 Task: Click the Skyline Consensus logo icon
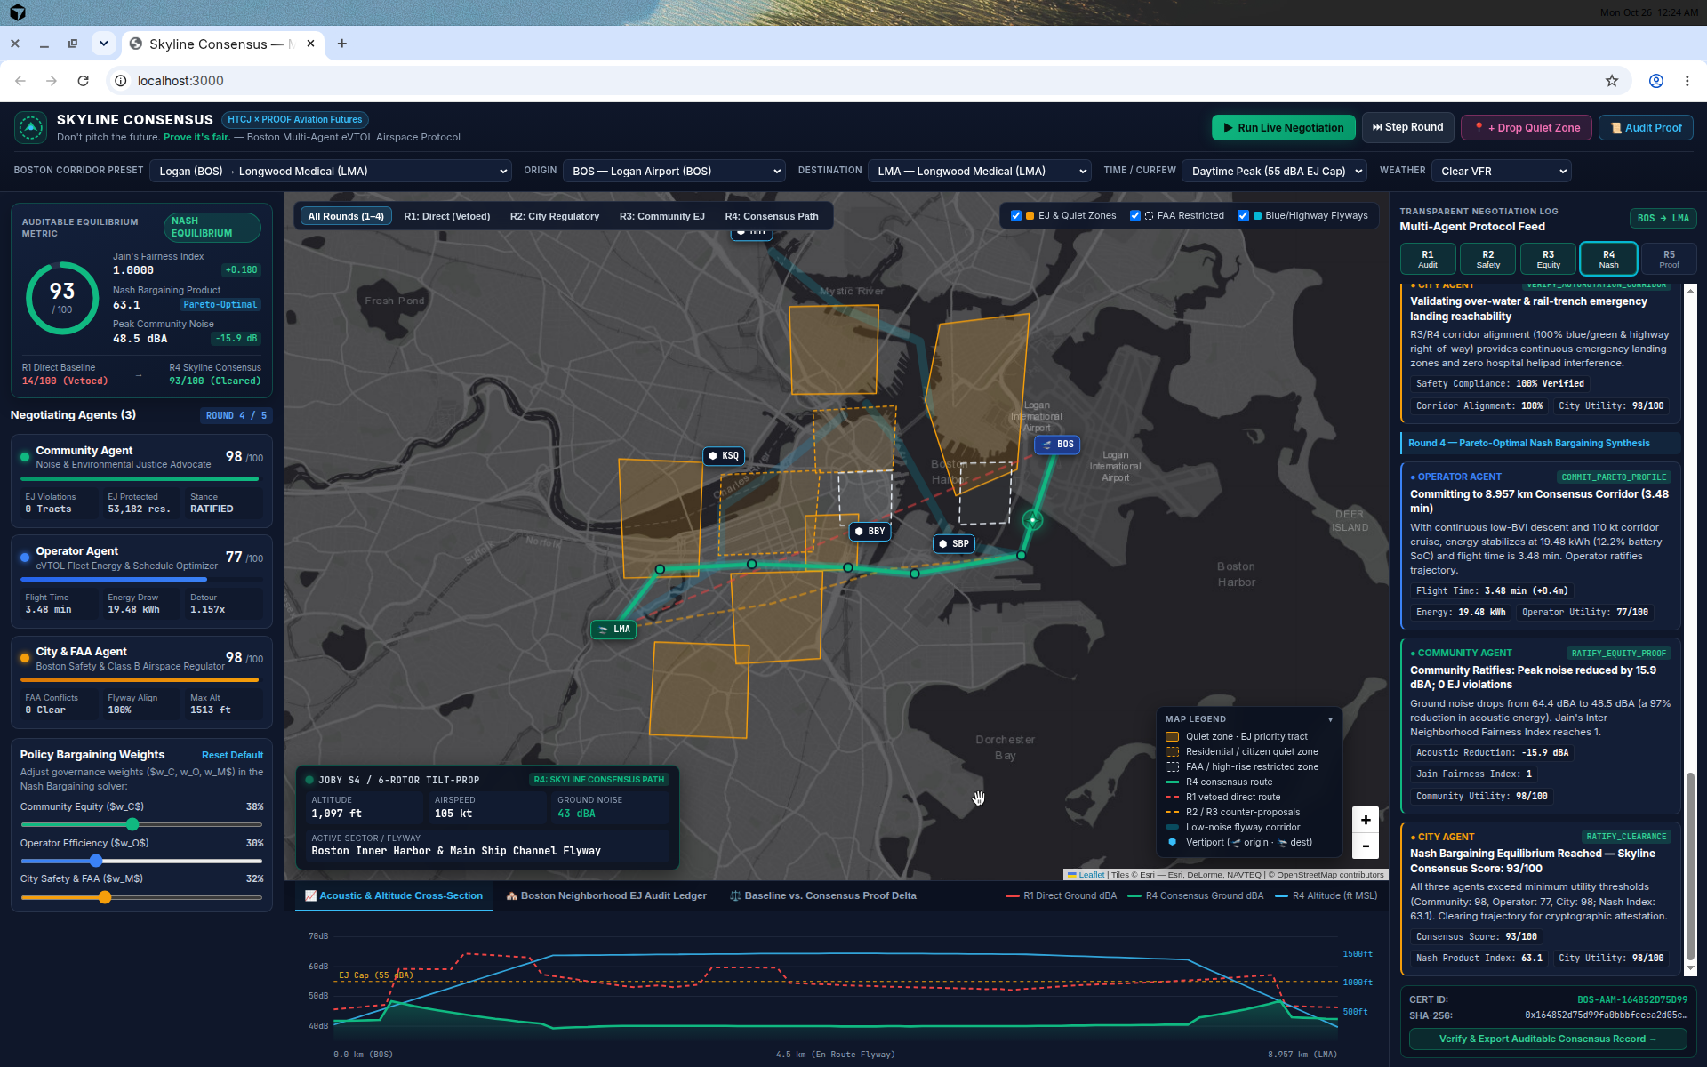(31, 127)
